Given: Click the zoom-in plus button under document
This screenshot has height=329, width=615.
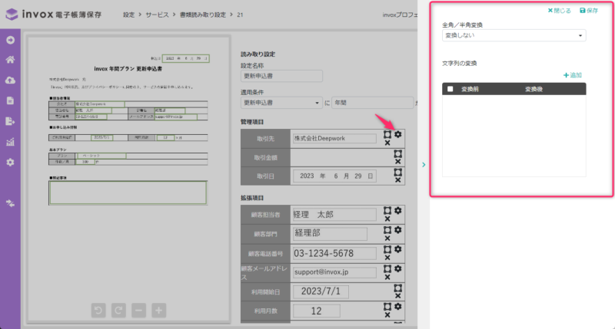Looking at the screenshot, I should coord(158,311).
